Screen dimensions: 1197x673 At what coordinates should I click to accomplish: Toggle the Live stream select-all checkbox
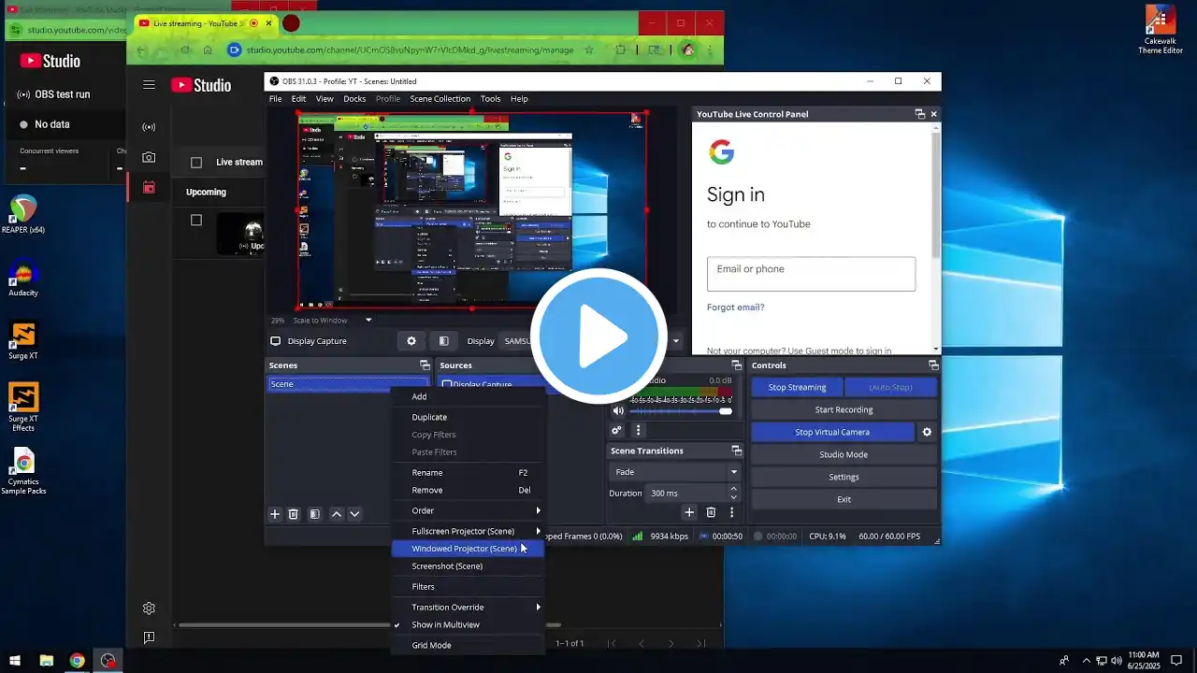click(x=196, y=163)
